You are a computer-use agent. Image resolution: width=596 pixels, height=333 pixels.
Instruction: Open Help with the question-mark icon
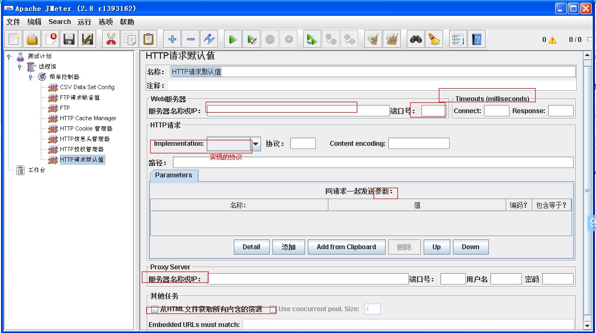[476, 39]
